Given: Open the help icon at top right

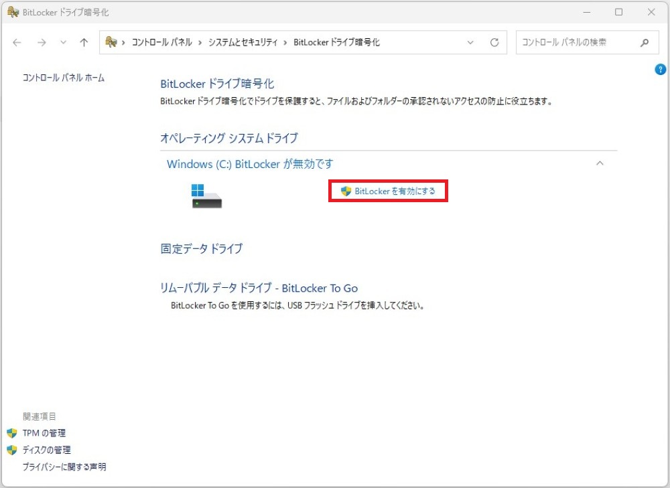Looking at the screenshot, I should (x=660, y=69).
